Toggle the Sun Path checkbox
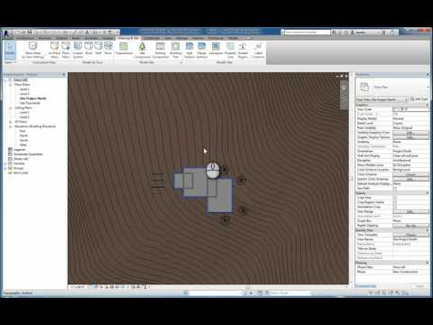This screenshot has height=325, width=433. pyautogui.click(x=395, y=188)
